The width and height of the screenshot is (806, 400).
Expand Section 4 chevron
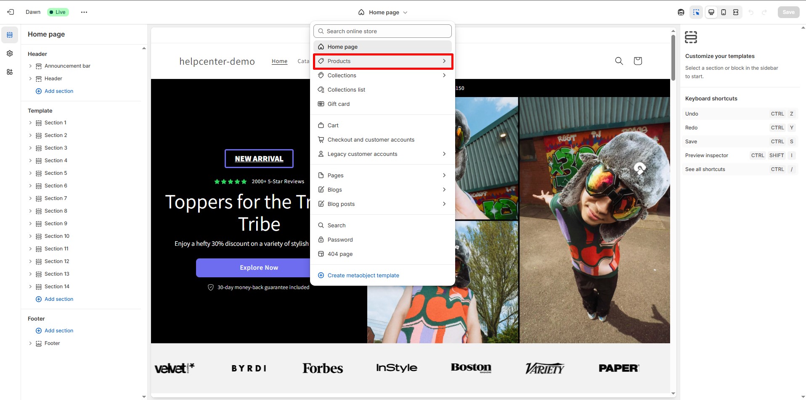[30, 161]
